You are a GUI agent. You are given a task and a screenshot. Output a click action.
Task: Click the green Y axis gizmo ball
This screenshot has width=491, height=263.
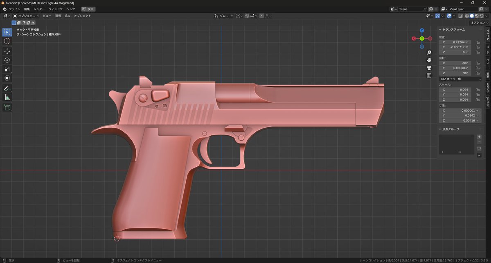click(x=422, y=38)
